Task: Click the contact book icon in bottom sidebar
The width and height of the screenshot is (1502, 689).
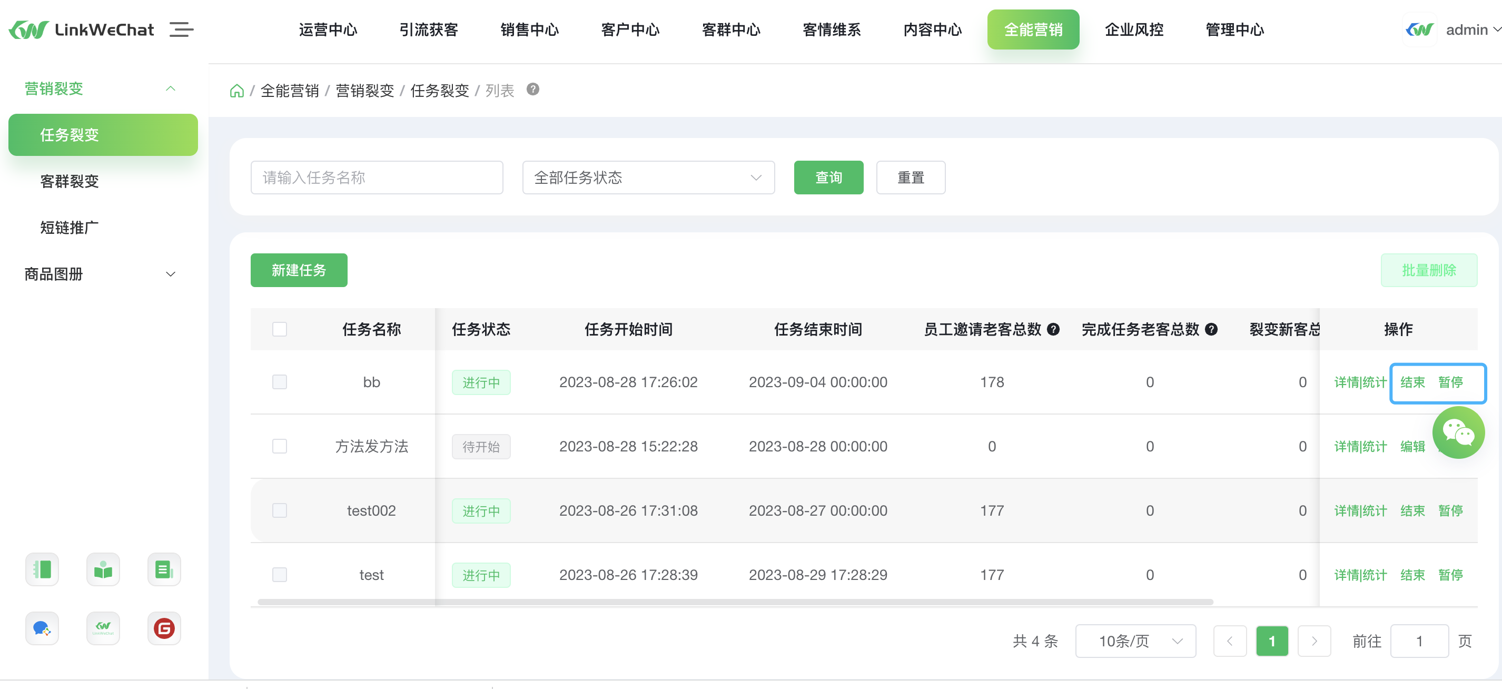Action: pos(42,569)
